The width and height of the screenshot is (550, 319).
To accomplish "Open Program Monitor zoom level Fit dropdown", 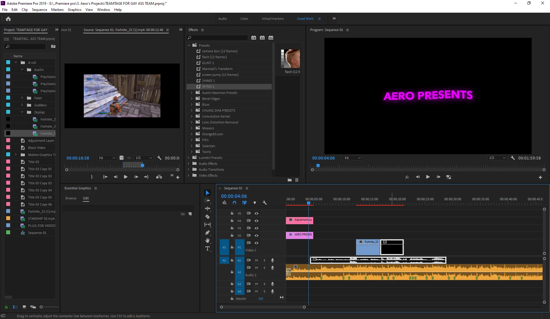I will coord(352,158).
